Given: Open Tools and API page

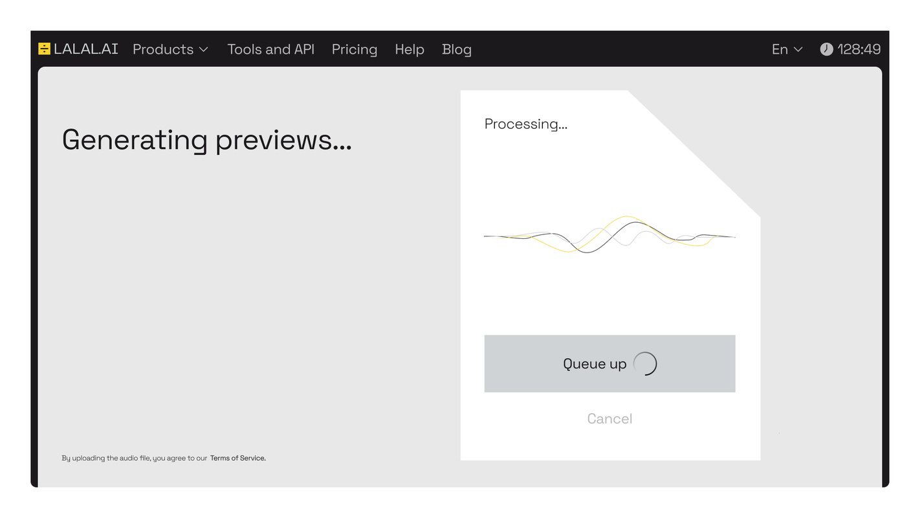Looking at the screenshot, I should (x=271, y=49).
